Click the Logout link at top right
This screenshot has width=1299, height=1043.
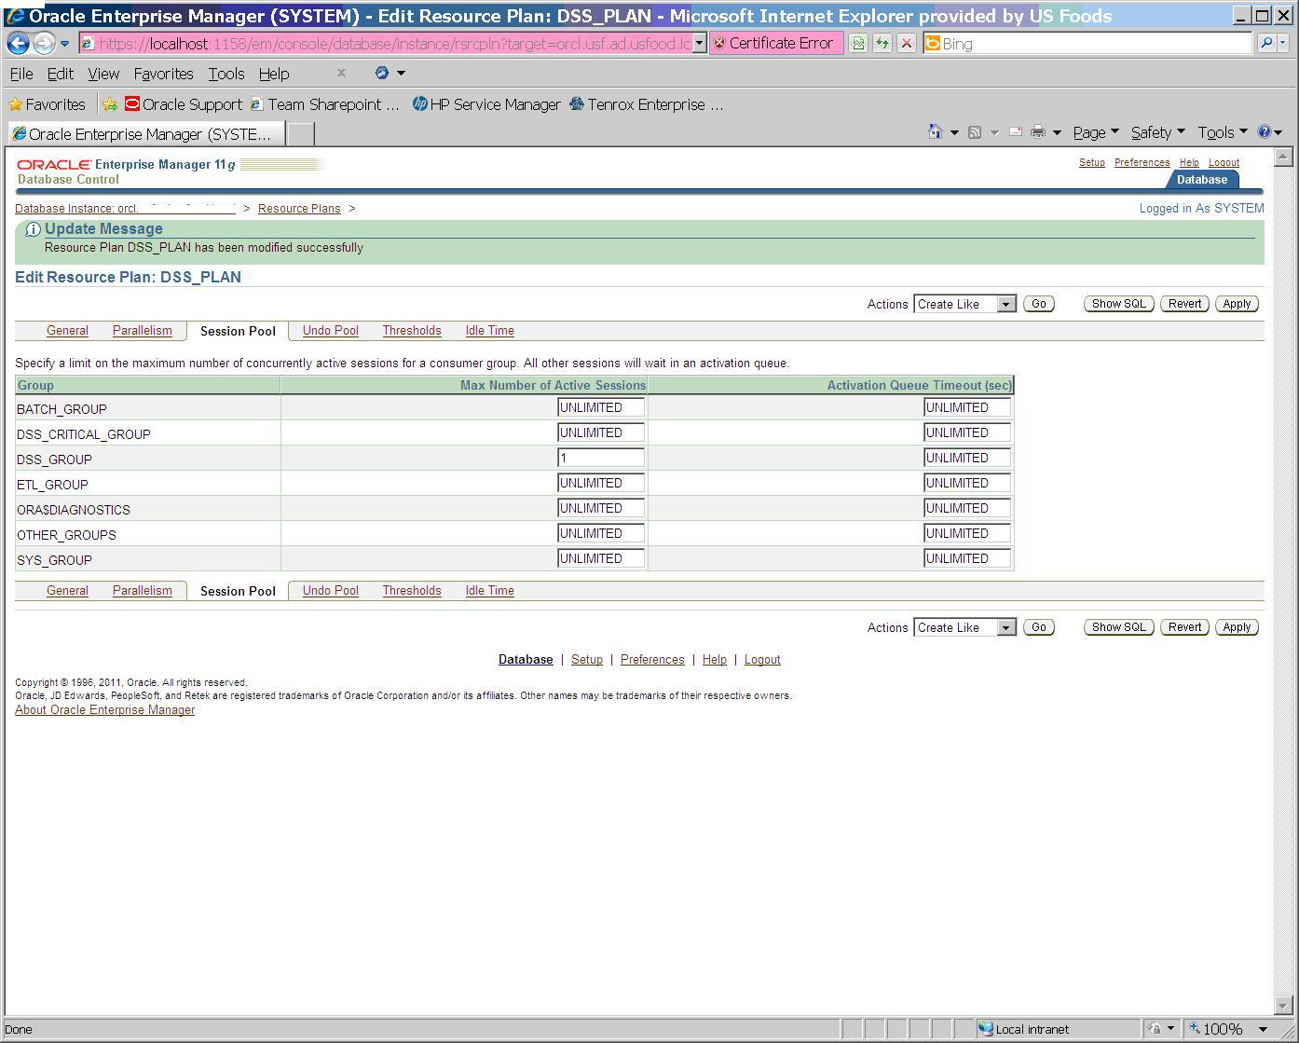1224,162
